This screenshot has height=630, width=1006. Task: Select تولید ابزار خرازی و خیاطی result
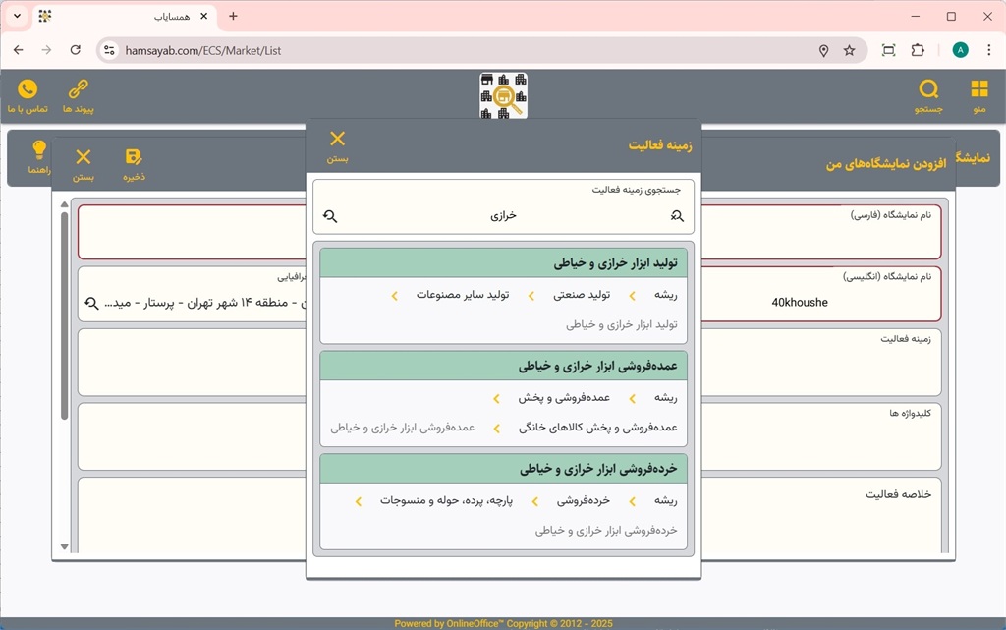click(x=503, y=263)
